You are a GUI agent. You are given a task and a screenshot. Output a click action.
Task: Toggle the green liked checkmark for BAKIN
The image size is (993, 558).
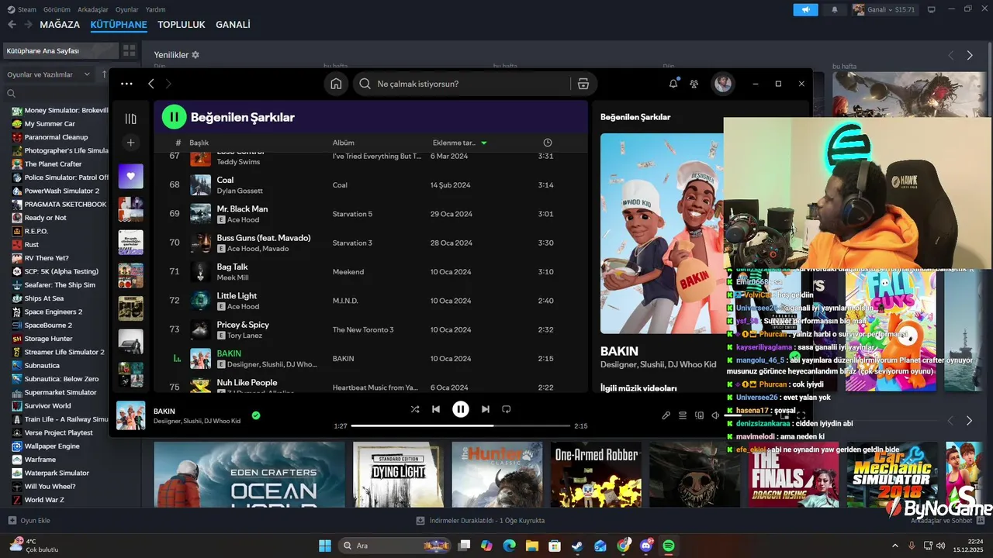point(256,415)
